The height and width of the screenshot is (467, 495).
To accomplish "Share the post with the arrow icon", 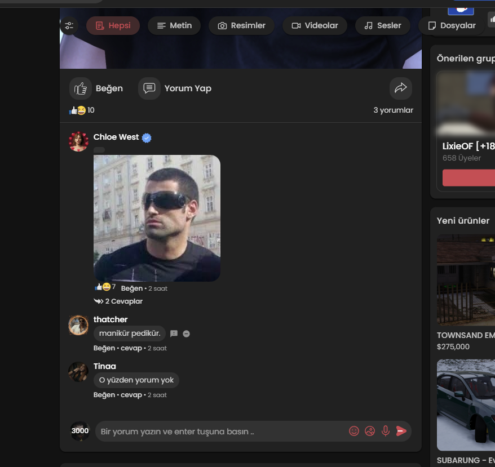I will [401, 88].
